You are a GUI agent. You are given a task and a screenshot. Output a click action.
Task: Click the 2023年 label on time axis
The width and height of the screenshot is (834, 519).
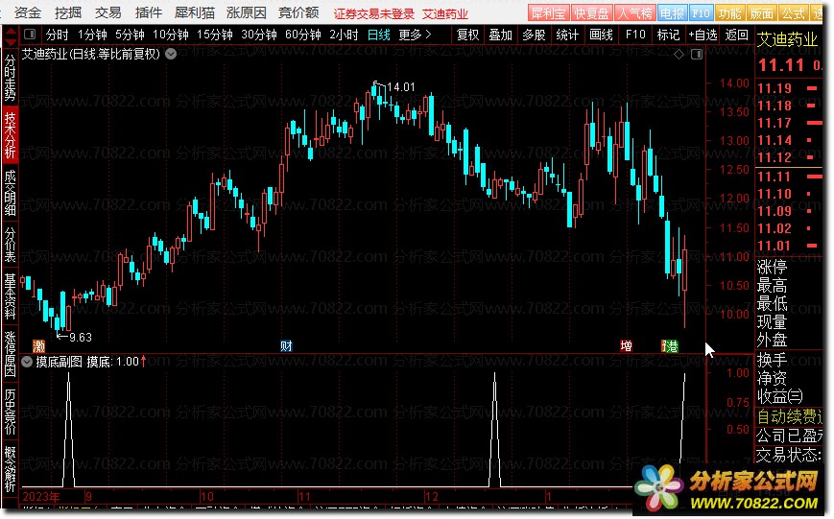(41, 497)
